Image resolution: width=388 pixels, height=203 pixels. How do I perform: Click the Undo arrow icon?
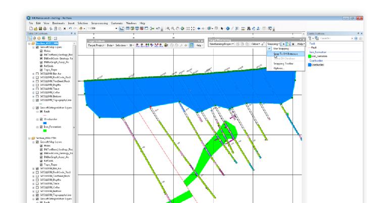click(70, 29)
